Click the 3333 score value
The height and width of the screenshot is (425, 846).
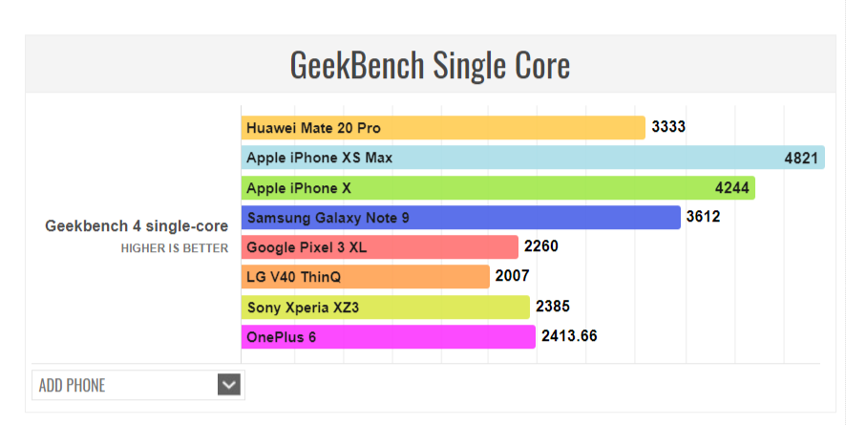click(668, 127)
